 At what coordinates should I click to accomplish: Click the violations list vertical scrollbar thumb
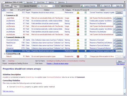(124, 16)
